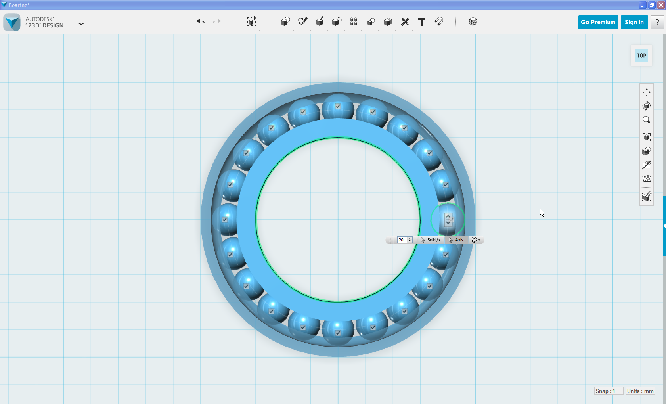Open the Primitives tool
Viewport: 666px width, 404px height.
pyautogui.click(x=285, y=22)
